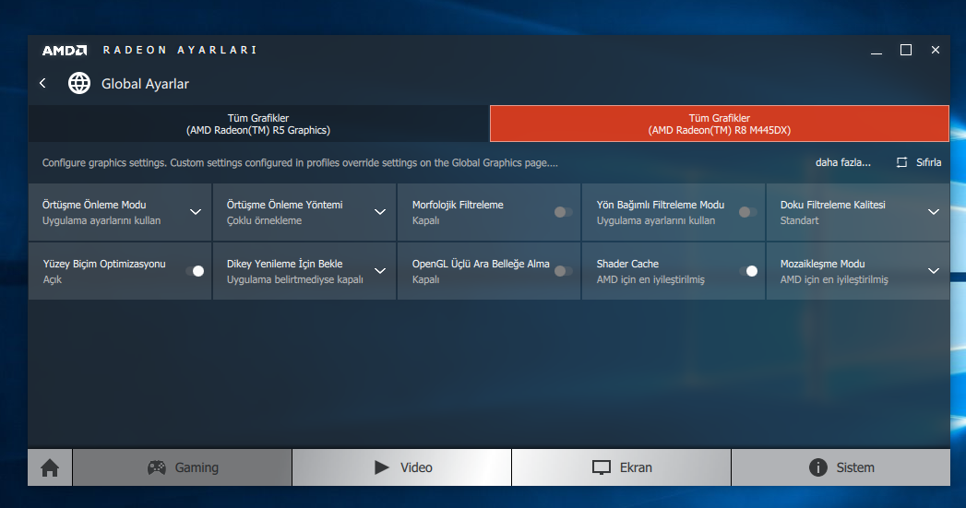Click the Video play icon
966x508 pixels.
pyautogui.click(x=381, y=467)
